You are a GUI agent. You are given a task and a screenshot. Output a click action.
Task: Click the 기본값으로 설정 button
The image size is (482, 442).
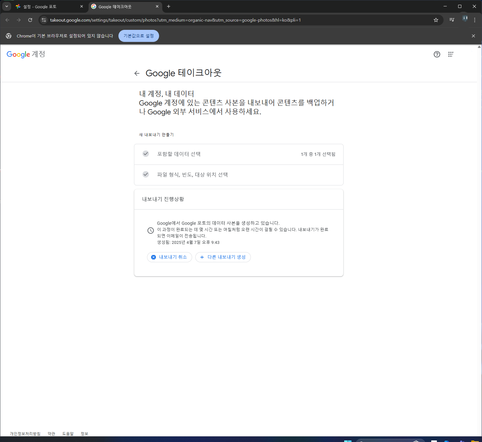[139, 36]
